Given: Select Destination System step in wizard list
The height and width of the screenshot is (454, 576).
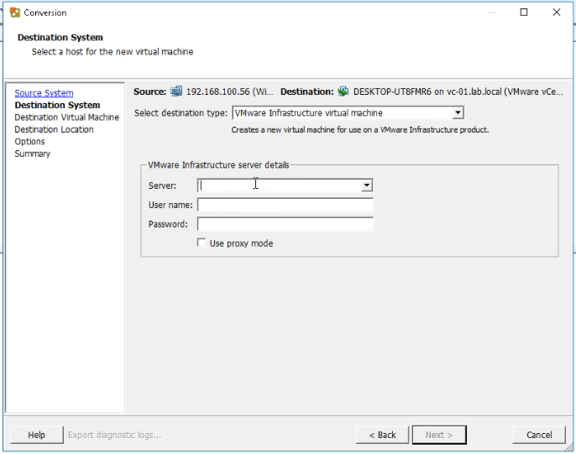Looking at the screenshot, I should [57, 106].
